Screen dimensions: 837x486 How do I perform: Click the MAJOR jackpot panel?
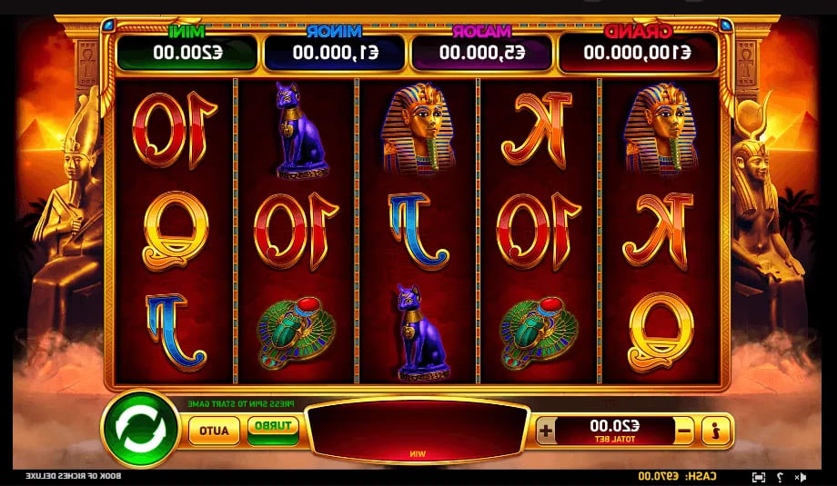click(x=482, y=52)
